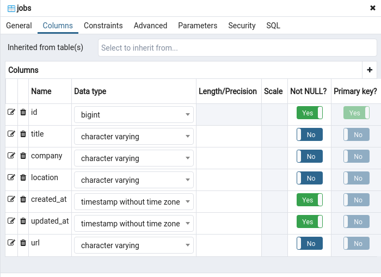Open data type dropdown for id

(x=134, y=115)
